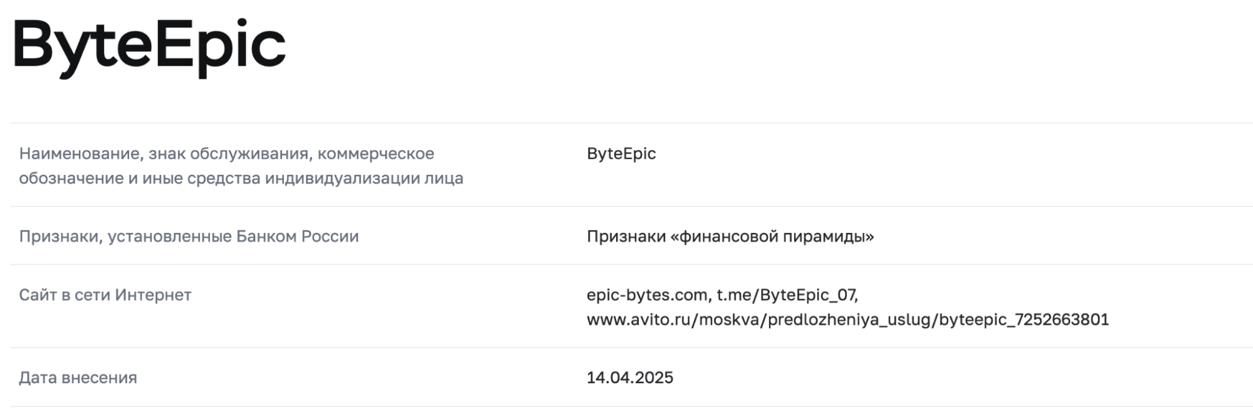Click the 'обозначение и иные средства индивидуализации' line
The width and height of the screenshot is (1253, 414).
[x=241, y=179]
